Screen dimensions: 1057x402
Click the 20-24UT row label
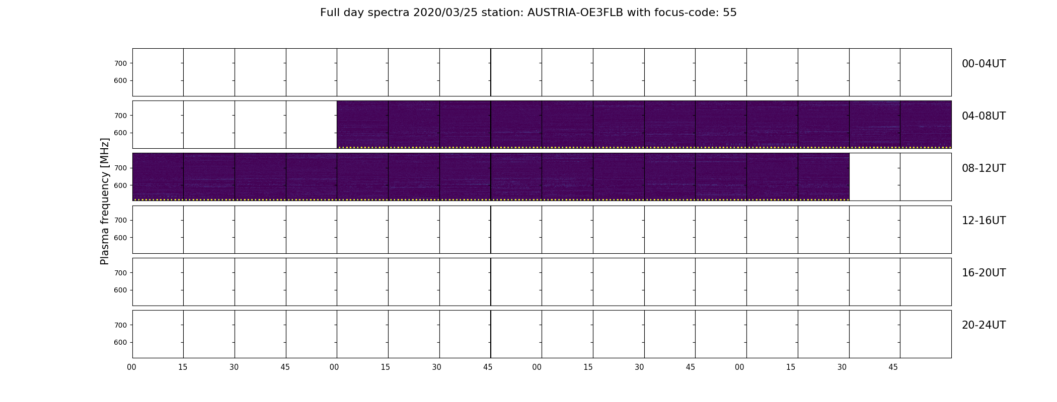click(984, 325)
